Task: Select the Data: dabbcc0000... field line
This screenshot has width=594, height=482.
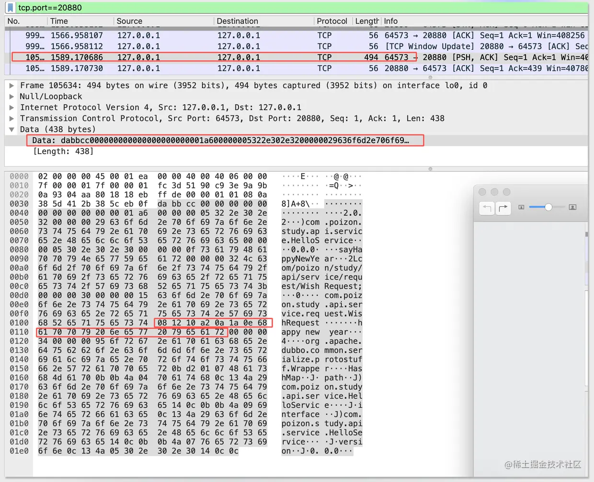Action: (x=297, y=141)
